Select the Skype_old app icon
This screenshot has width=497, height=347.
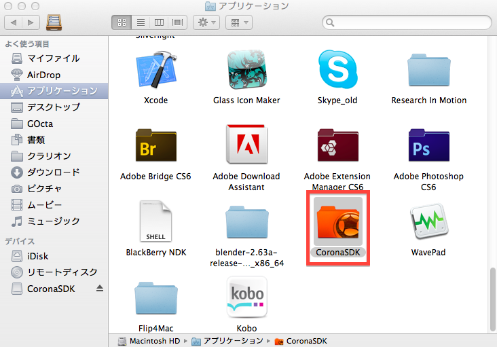338,69
